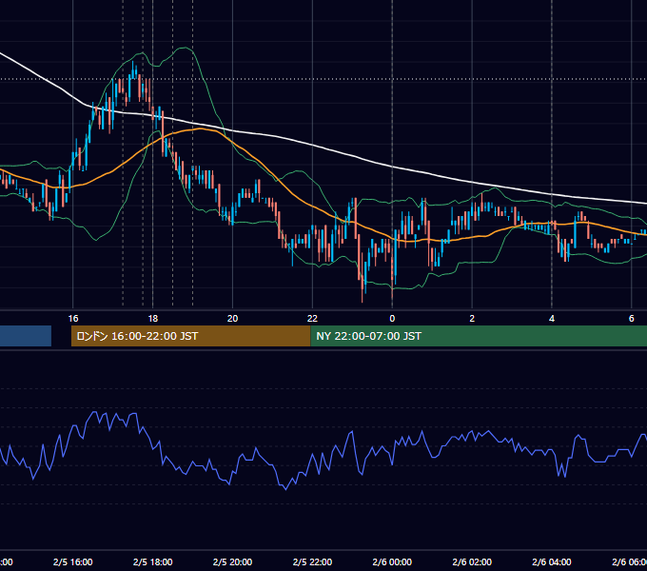Click the 20 hour label on price chart axis
Screen dimensions: 647x571
coord(233,319)
